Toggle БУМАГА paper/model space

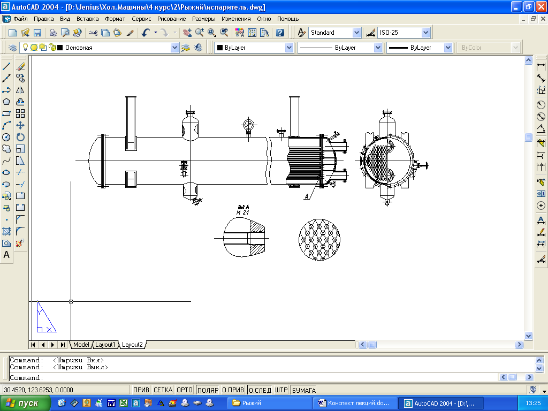[x=304, y=390]
